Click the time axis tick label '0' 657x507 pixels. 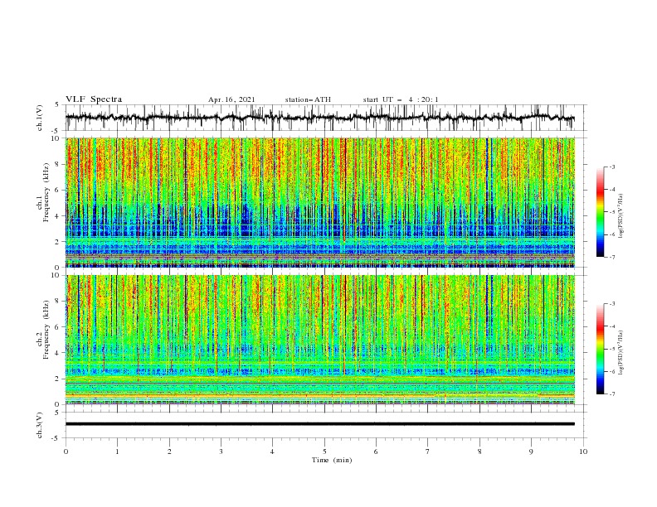click(x=66, y=451)
